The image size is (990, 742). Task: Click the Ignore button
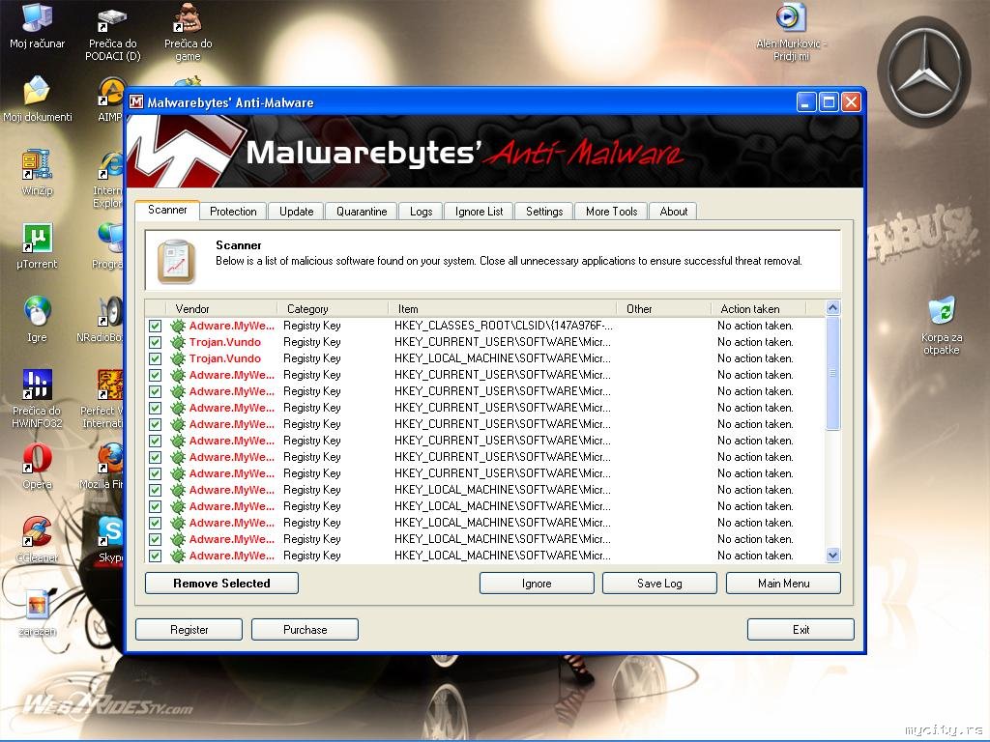pos(537,583)
